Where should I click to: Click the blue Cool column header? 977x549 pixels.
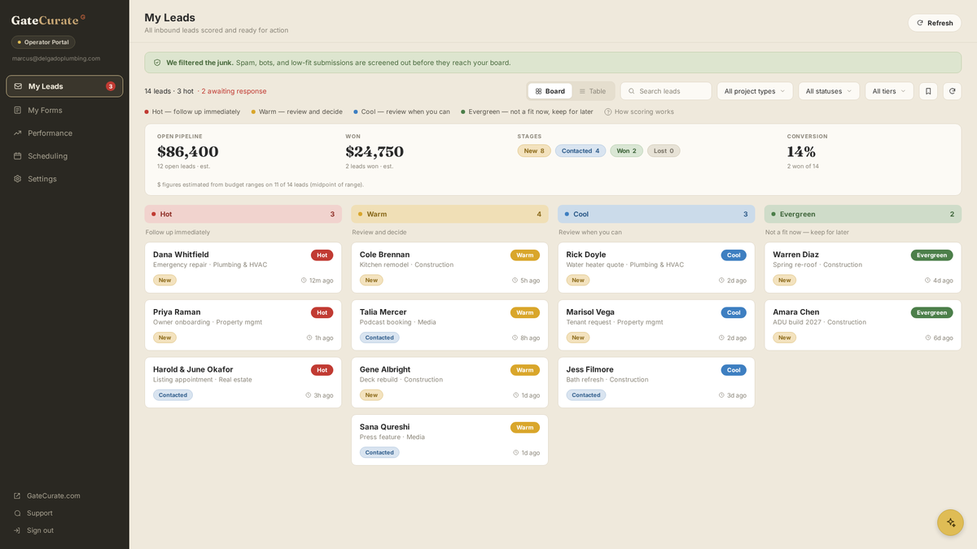pyautogui.click(x=656, y=214)
